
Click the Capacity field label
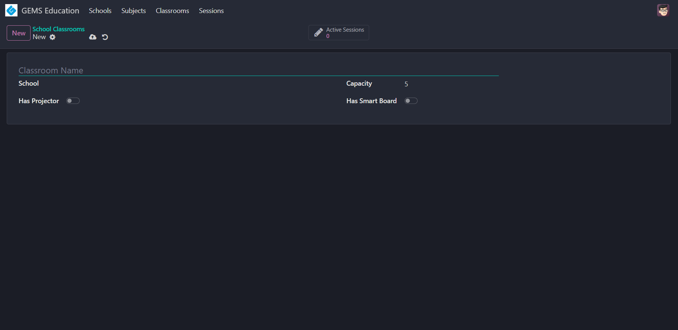click(x=359, y=83)
